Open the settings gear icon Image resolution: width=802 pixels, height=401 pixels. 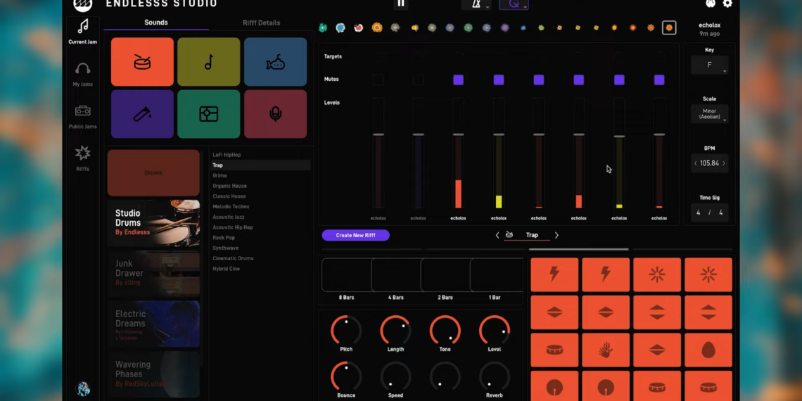point(727,4)
